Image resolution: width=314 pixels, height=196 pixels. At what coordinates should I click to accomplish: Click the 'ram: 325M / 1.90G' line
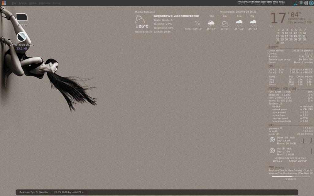click(x=291, y=92)
